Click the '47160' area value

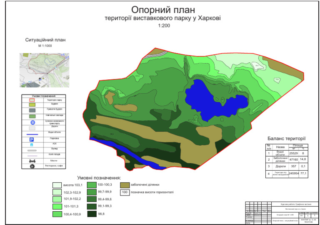coord(293,160)
